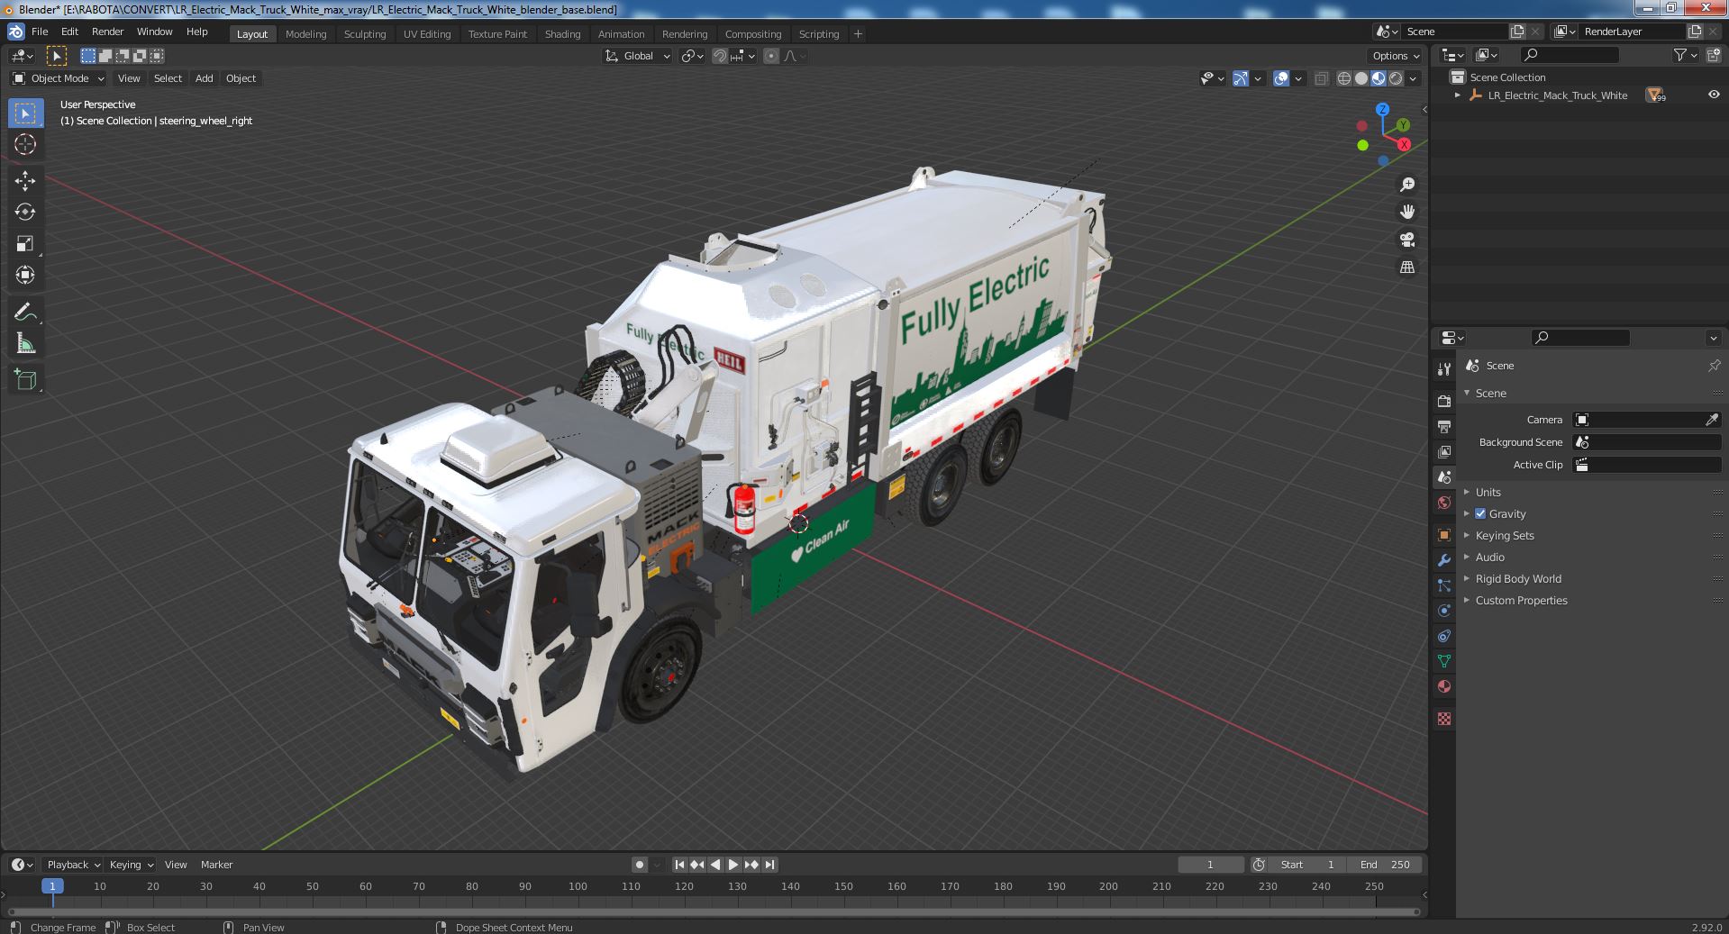1729x934 pixels.
Task: Expand the Keying Sets panel
Action: coord(1504,535)
